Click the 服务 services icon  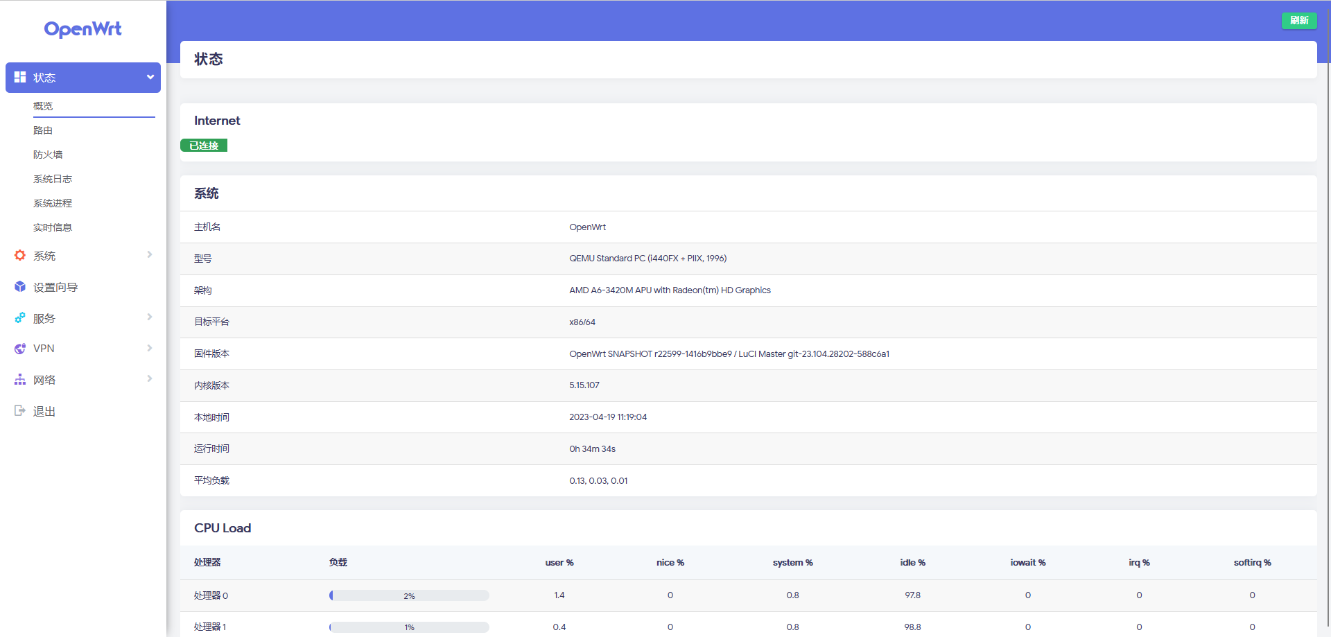point(19,317)
